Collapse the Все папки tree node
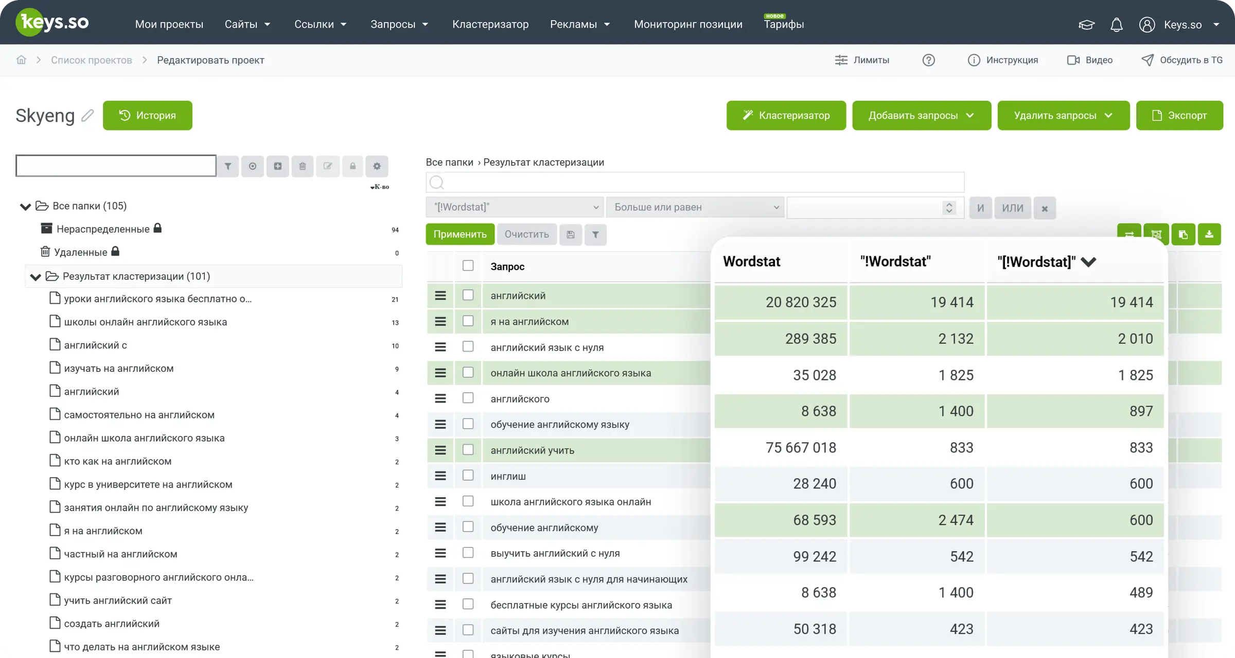The image size is (1235, 658). coord(25,207)
